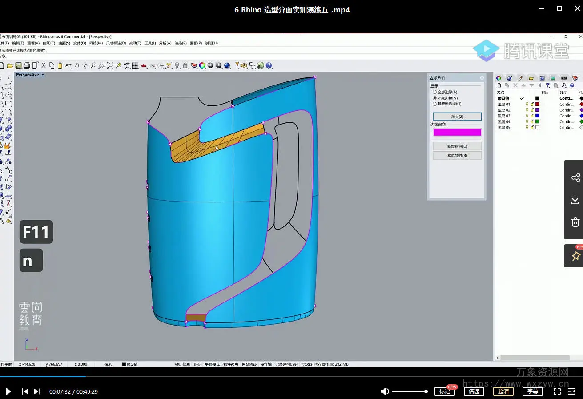Image resolution: width=583 pixels, height=399 pixels.
Task: Click the layer filter funnel icon
Action: (x=548, y=85)
